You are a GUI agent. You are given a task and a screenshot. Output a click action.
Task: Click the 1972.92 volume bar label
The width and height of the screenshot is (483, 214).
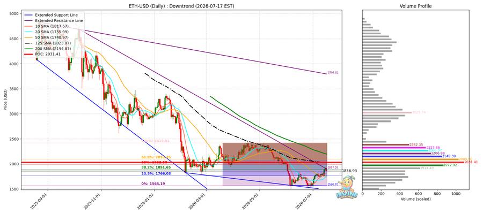click(x=451, y=165)
